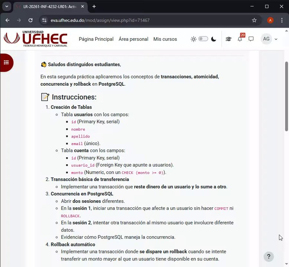Bookmark this page with the star

coord(254,20)
